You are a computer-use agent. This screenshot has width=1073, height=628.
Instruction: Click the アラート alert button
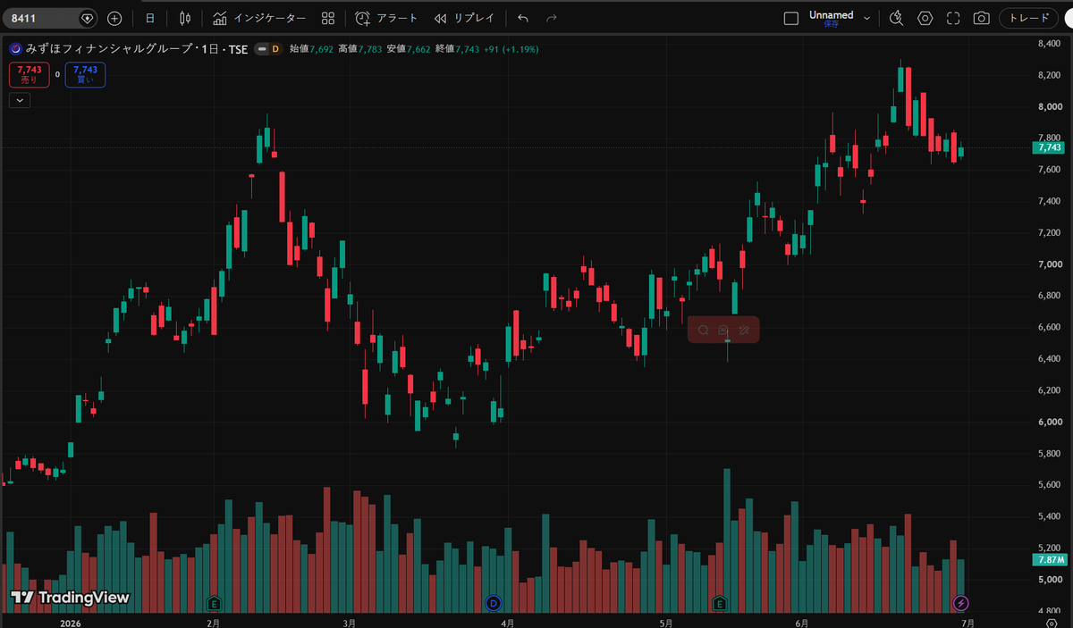coord(386,18)
